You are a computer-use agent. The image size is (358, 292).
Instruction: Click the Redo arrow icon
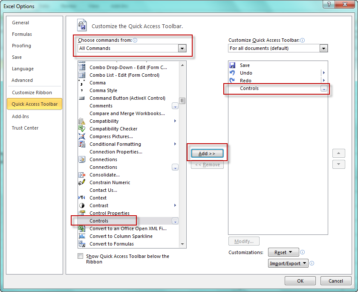(232, 81)
